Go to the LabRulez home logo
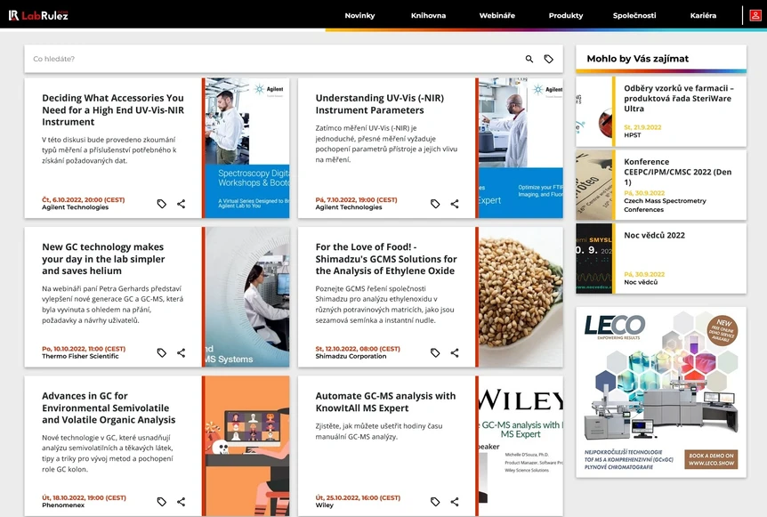This screenshot has height=517, width=767. (x=38, y=15)
